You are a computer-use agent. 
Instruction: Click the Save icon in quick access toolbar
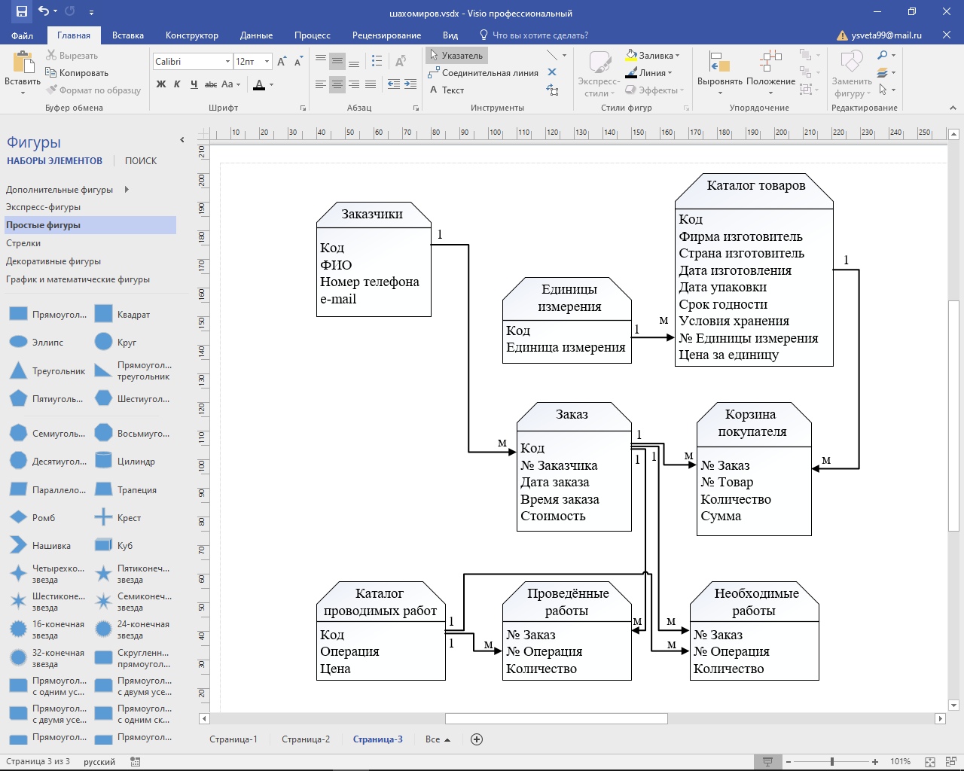[21, 11]
